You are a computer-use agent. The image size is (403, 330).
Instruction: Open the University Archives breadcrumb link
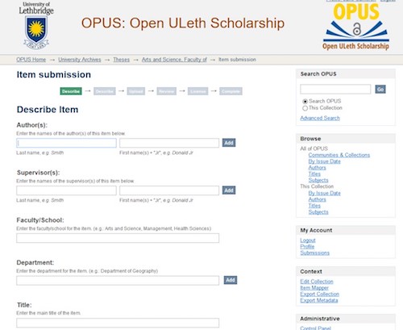pyautogui.click(x=80, y=60)
